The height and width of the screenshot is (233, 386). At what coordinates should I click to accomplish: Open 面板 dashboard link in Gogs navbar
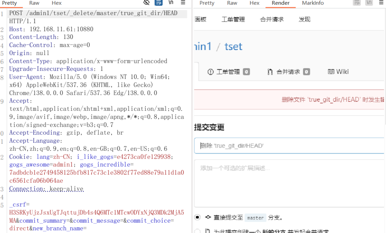click(201, 19)
